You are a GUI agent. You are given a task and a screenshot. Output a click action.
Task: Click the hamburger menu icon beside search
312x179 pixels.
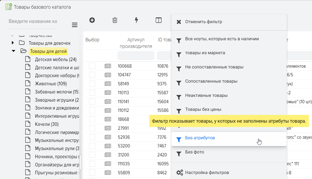click(x=75, y=25)
